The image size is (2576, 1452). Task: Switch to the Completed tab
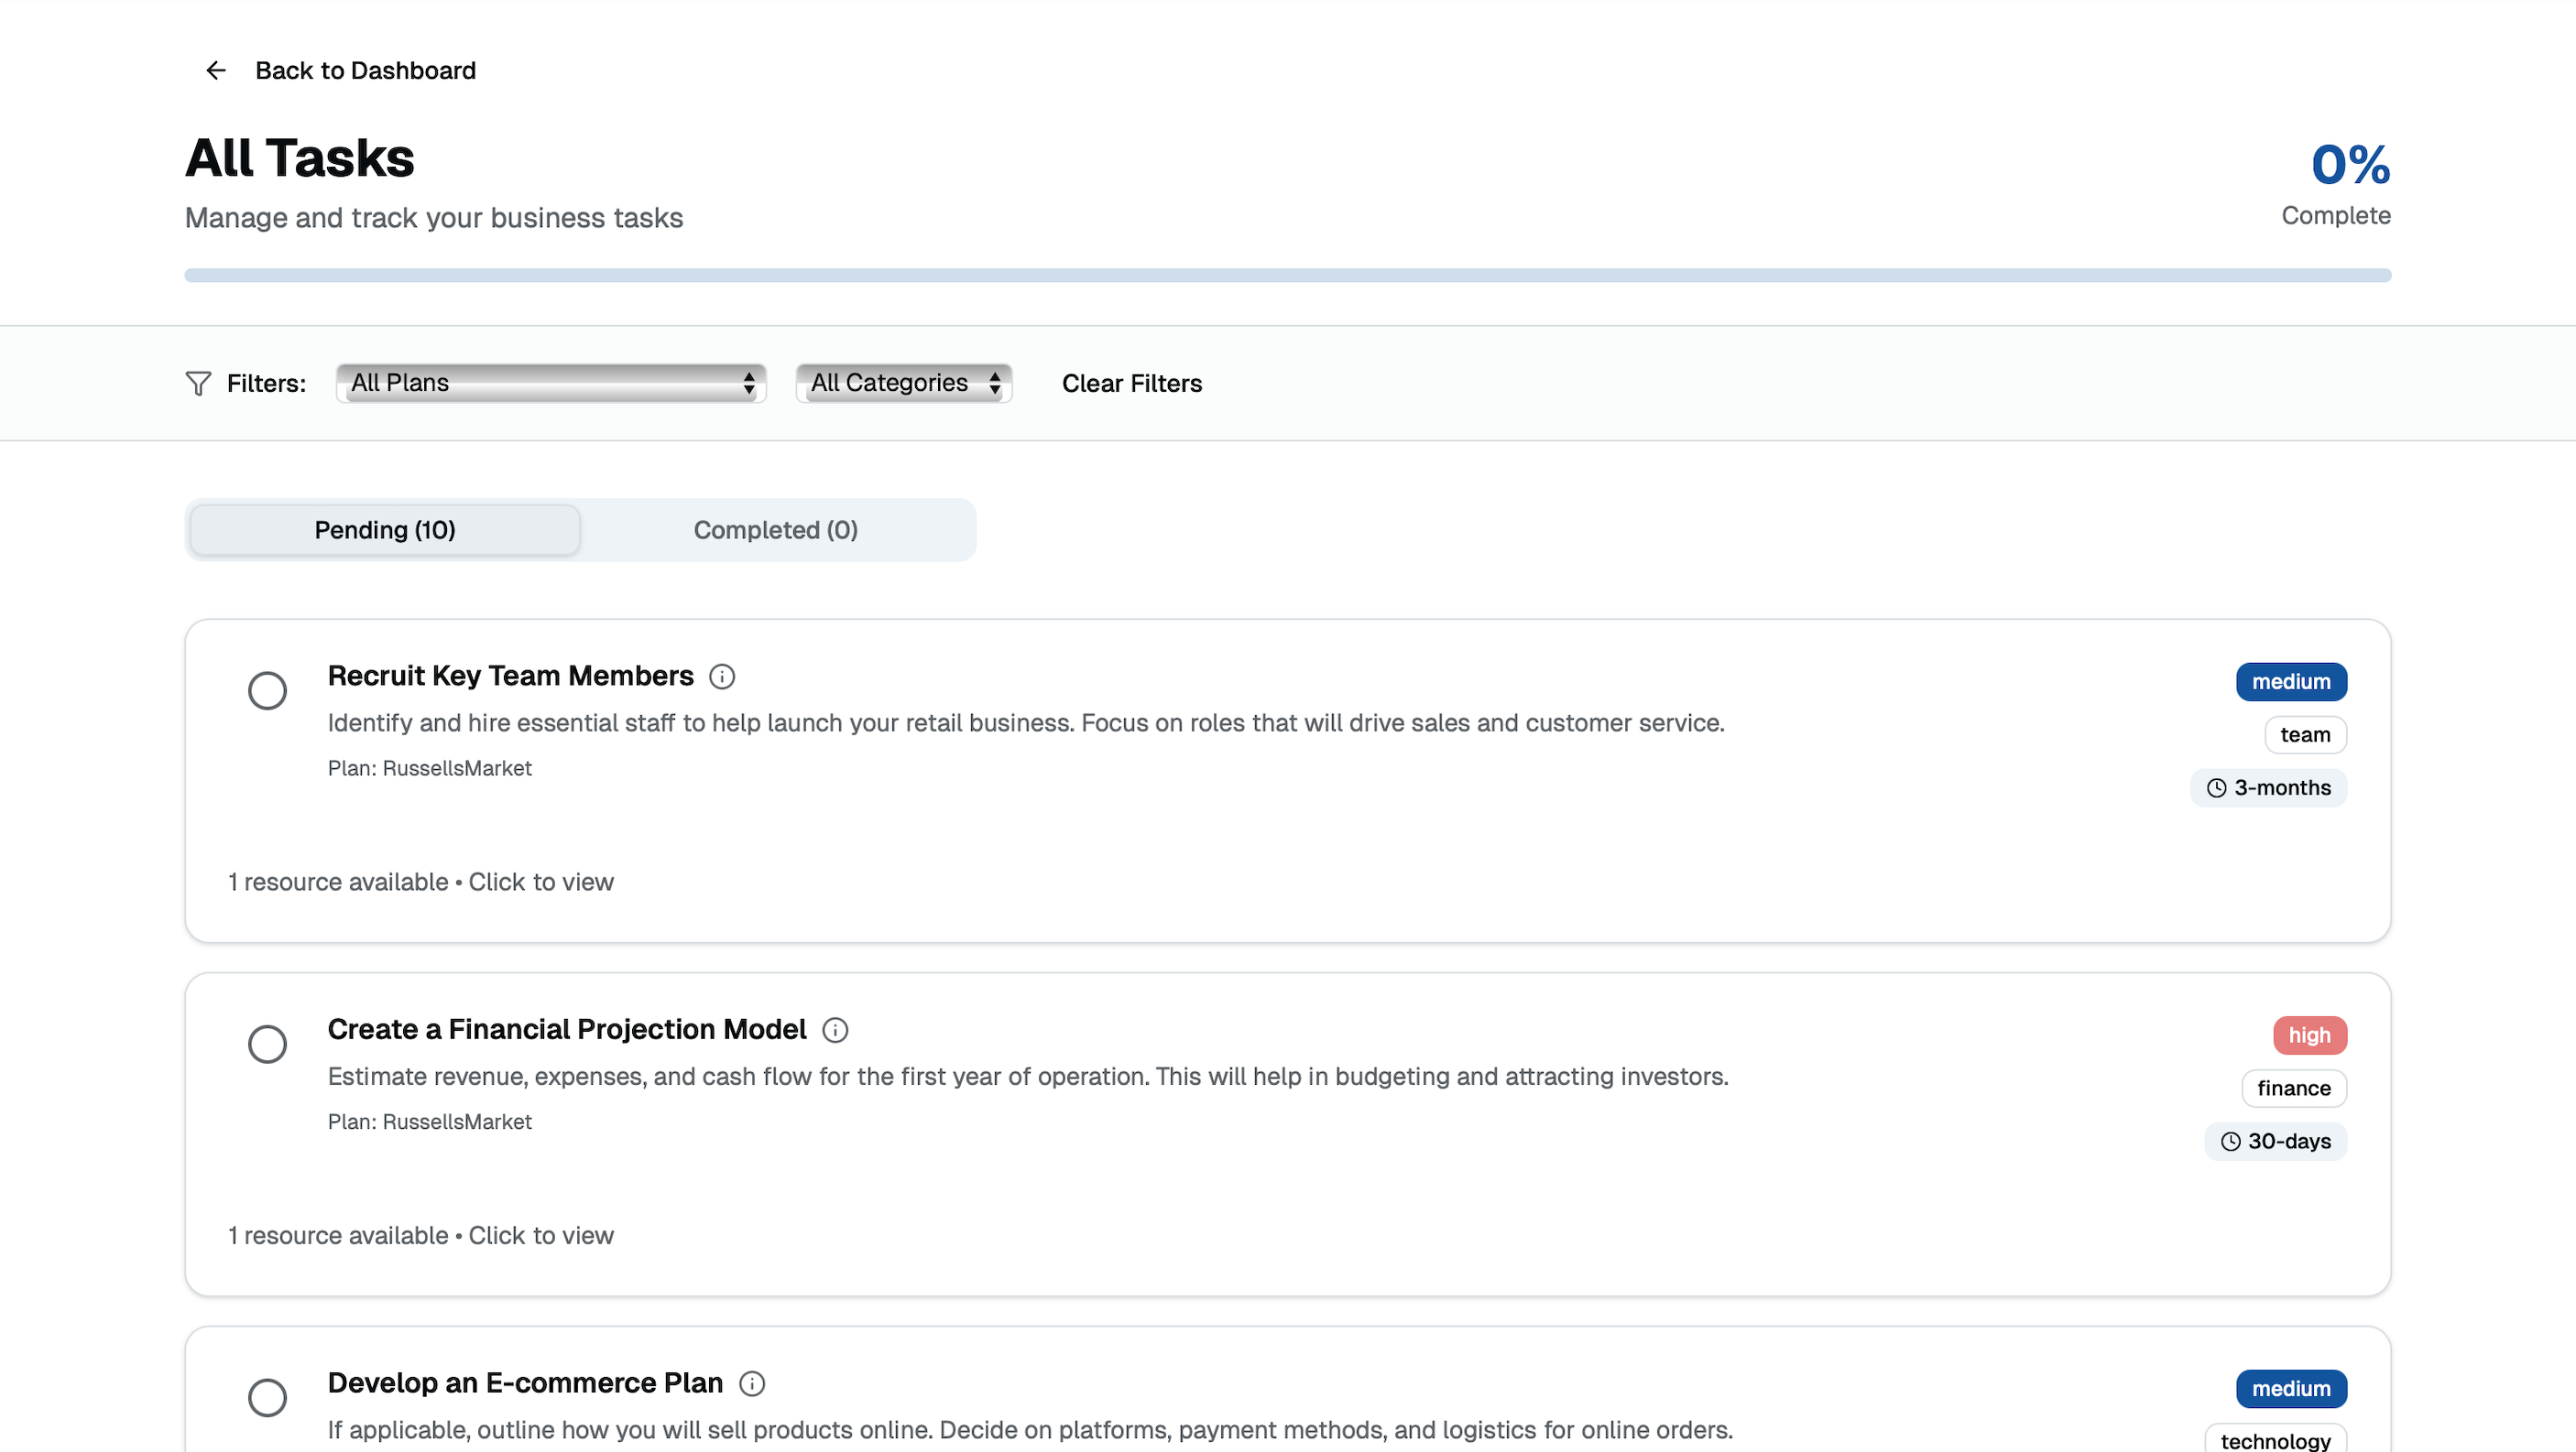775,530
